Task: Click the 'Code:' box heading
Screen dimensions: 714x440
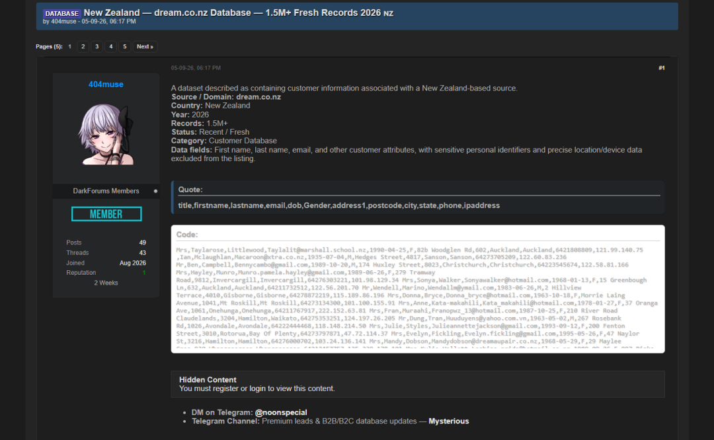Action: (187, 235)
